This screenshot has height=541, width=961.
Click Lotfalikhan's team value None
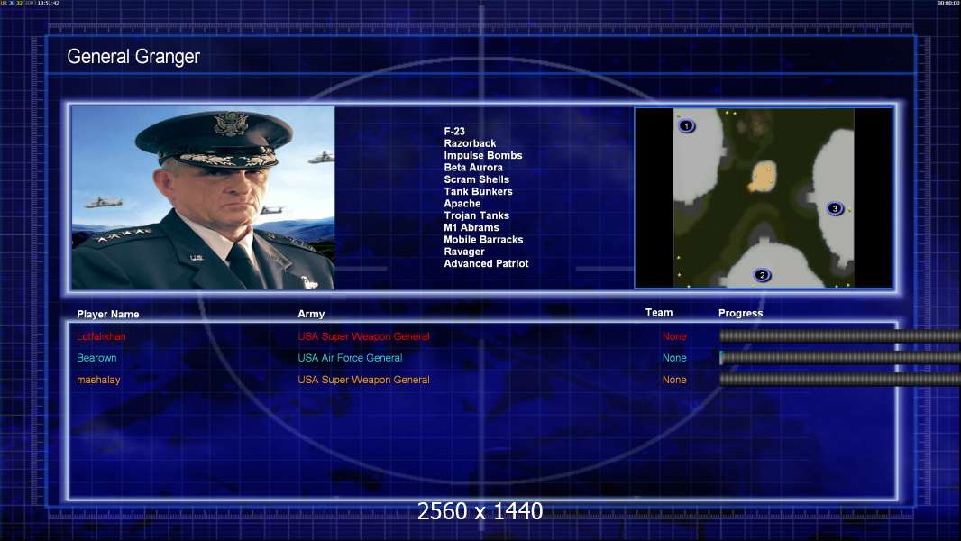[674, 336]
